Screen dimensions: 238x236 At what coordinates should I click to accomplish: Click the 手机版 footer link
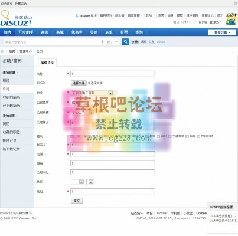click(x=175, y=213)
